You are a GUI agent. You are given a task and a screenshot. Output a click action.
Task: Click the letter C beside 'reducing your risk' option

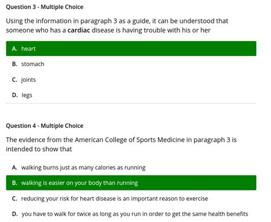(14, 199)
